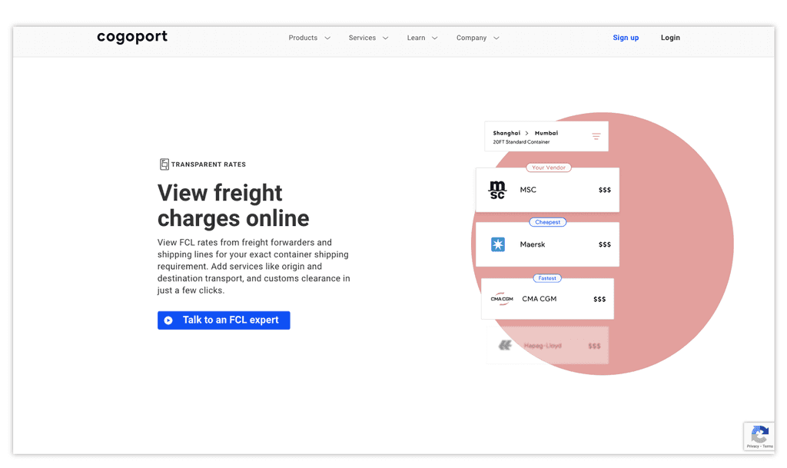Click the MSC carrier name
Screen dimensions: 787x468
[528, 190]
